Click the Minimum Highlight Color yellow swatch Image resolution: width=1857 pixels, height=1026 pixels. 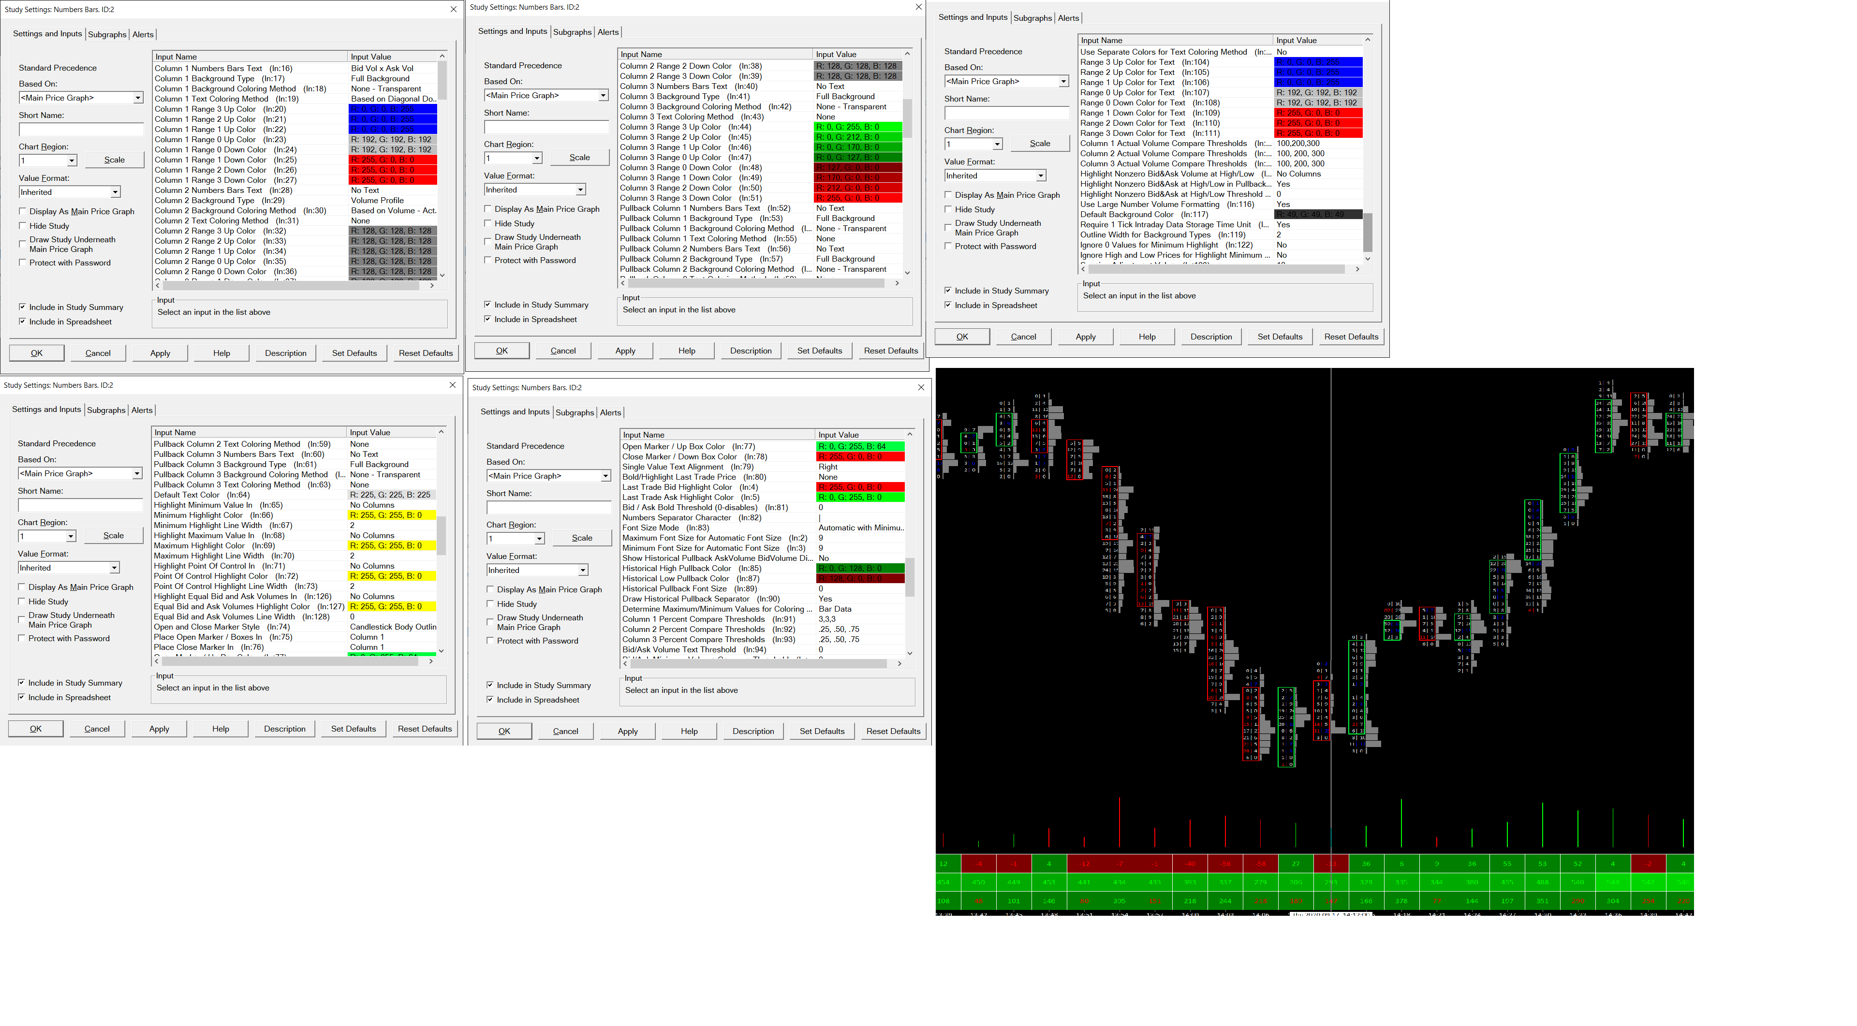coord(391,515)
